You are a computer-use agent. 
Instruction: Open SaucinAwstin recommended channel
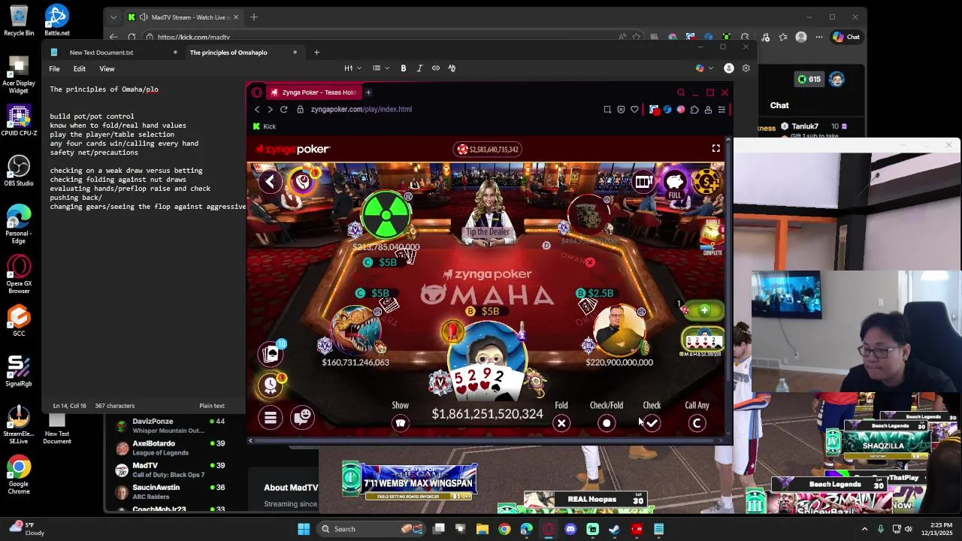click(170, 491)
